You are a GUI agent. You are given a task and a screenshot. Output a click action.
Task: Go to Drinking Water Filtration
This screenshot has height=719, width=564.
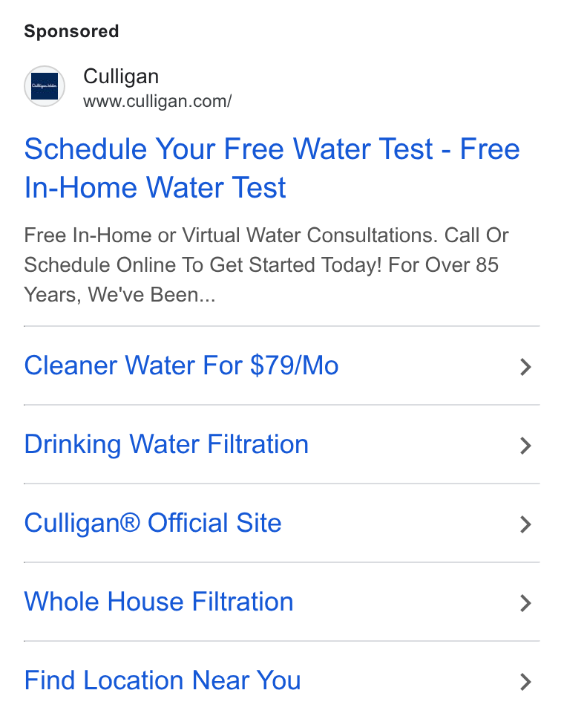tap(166, 444)
